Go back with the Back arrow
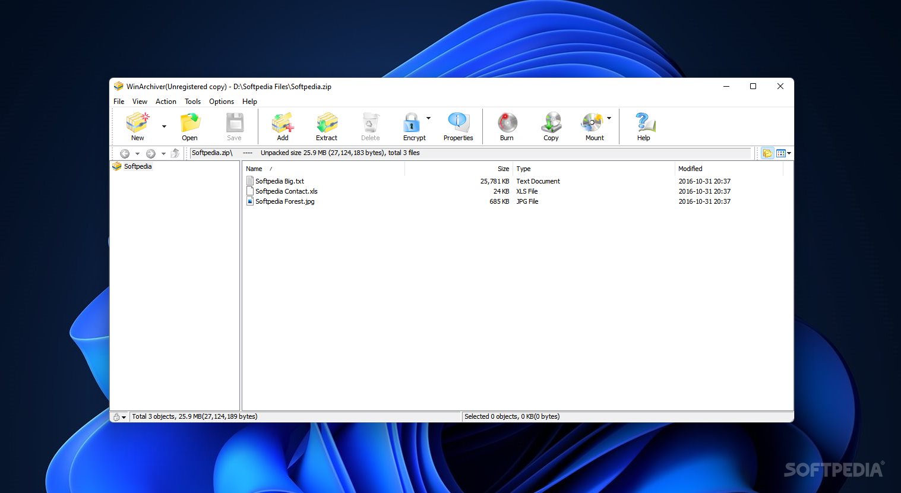 click(x=125, y=153)
